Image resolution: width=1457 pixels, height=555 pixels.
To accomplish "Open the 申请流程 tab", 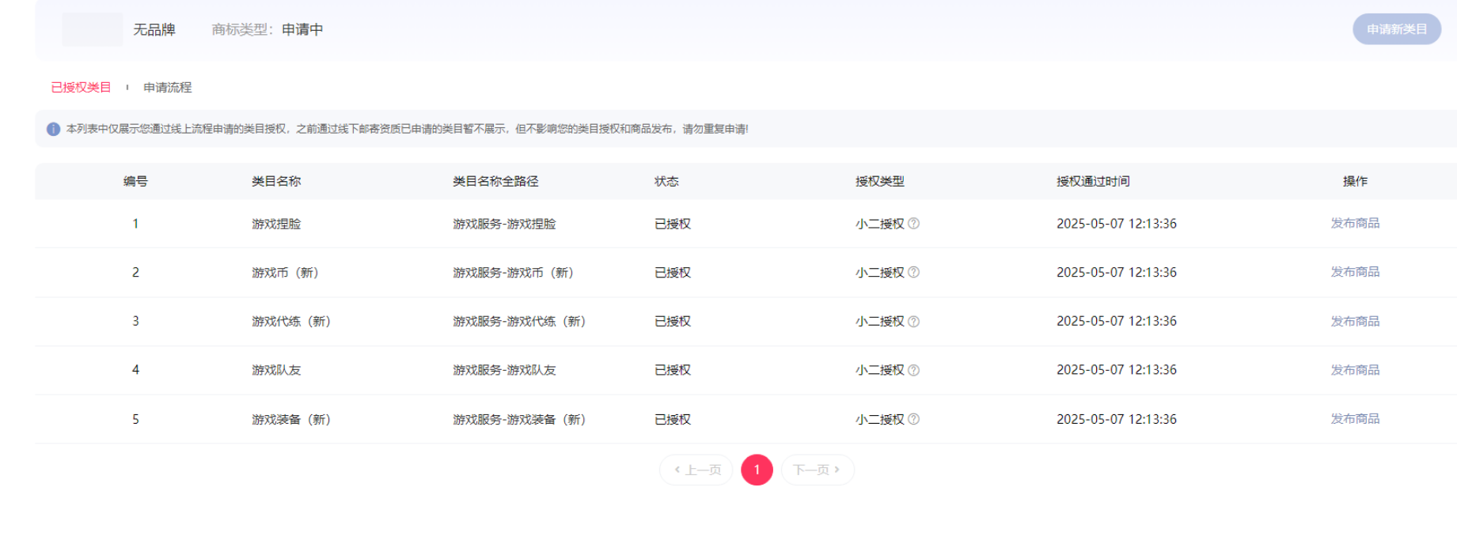I will 167,88.
